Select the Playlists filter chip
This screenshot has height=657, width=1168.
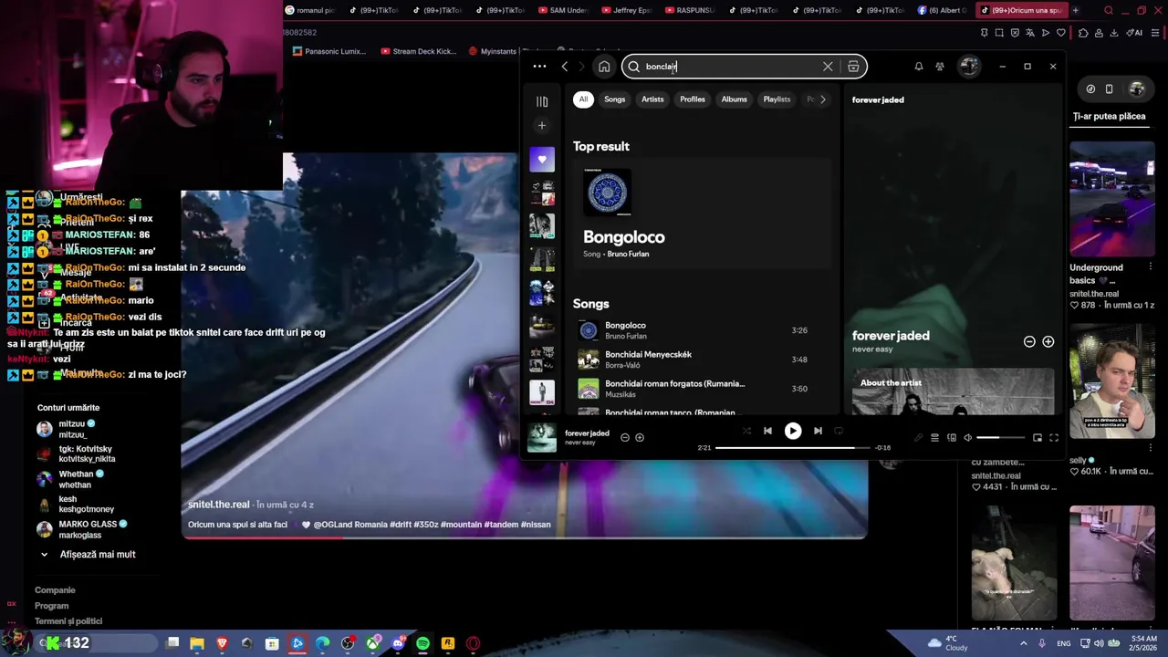tap(777, 99)
